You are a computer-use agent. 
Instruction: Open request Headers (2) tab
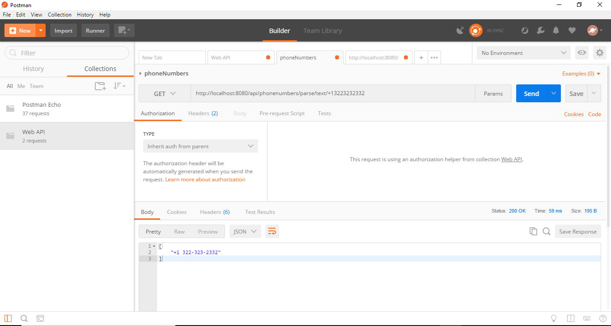pos(203,113)
